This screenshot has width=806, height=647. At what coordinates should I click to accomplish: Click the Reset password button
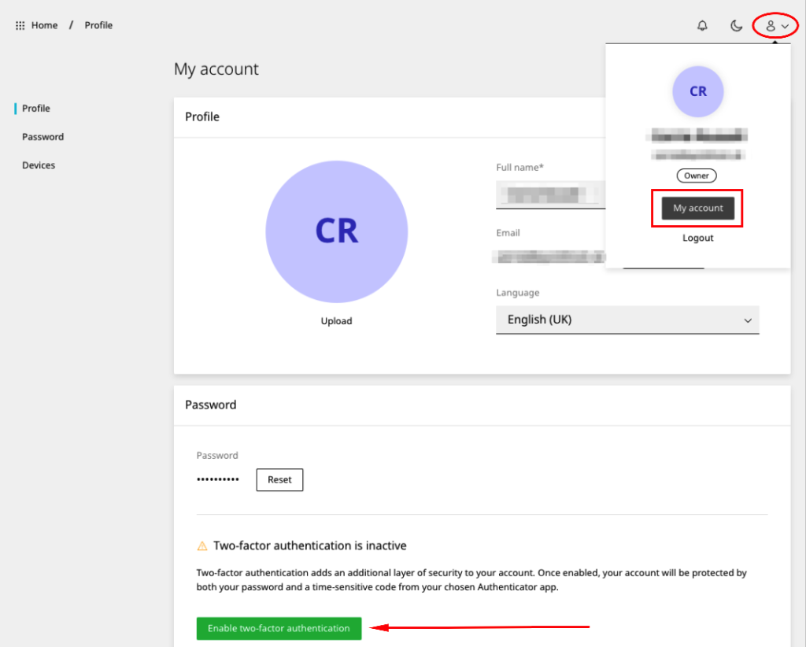pyautogui.click(x=279, y=479)
